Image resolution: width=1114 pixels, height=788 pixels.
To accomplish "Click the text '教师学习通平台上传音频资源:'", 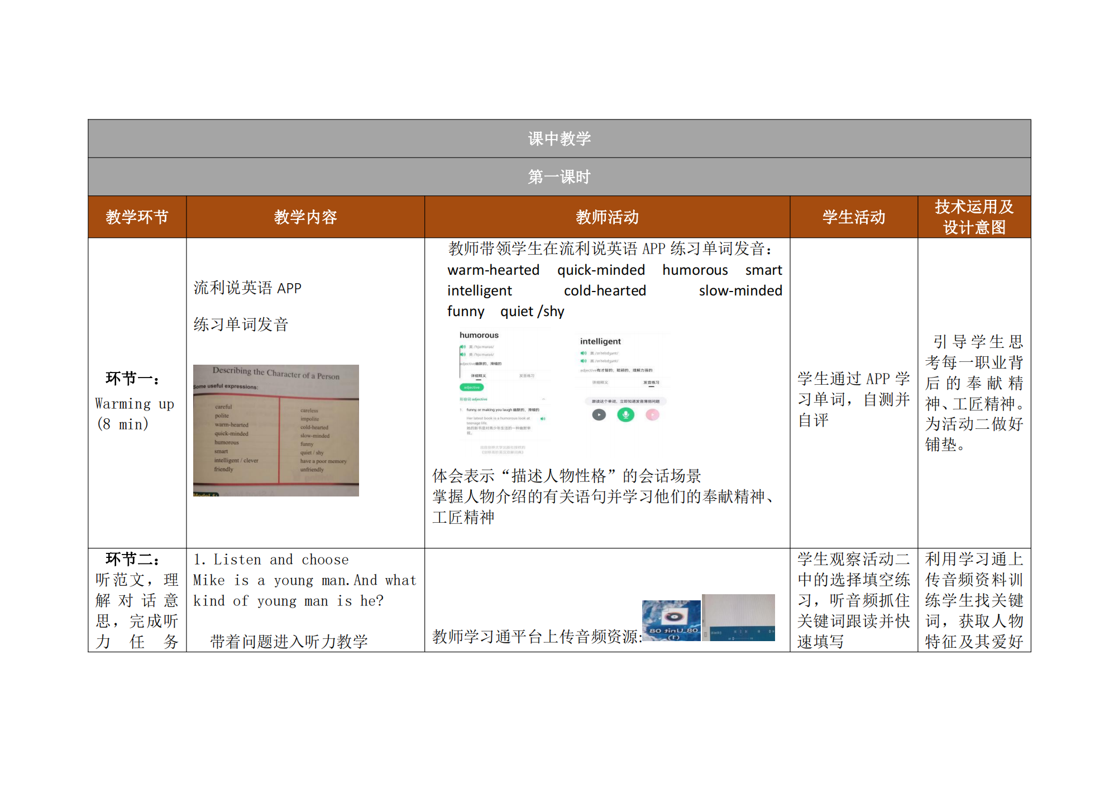I will (537, 637).
